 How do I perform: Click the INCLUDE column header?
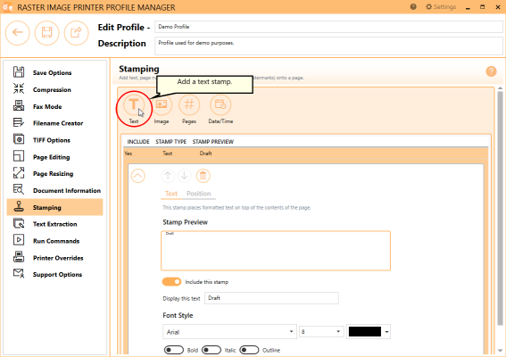point(138,142)
